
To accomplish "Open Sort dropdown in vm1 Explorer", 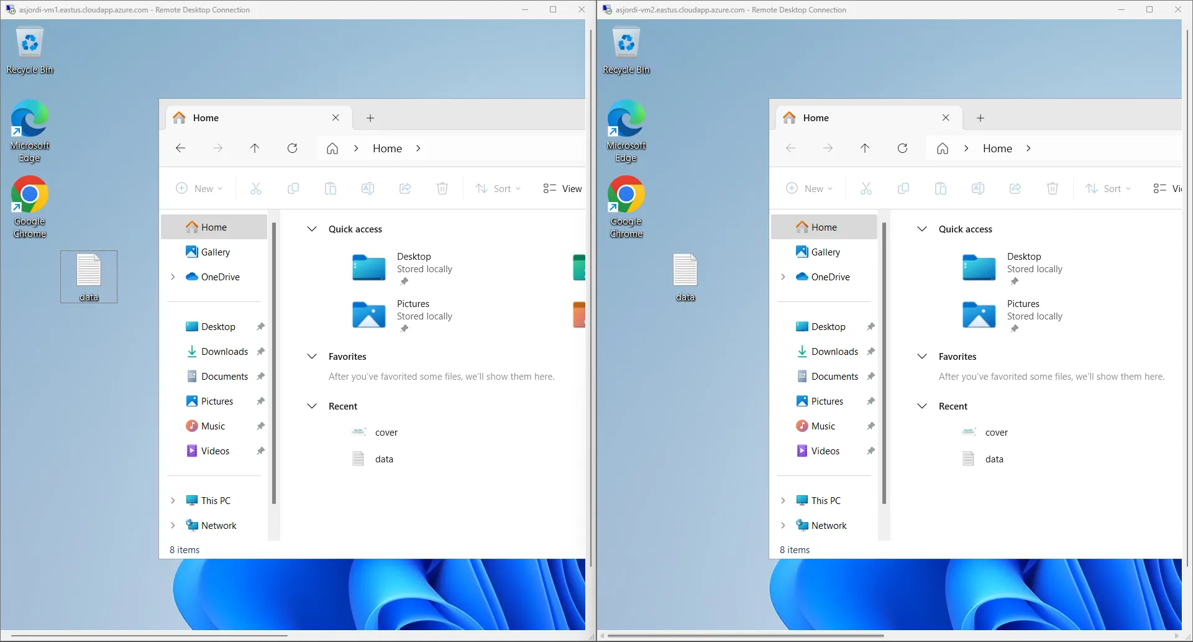I will coord(498,188).
